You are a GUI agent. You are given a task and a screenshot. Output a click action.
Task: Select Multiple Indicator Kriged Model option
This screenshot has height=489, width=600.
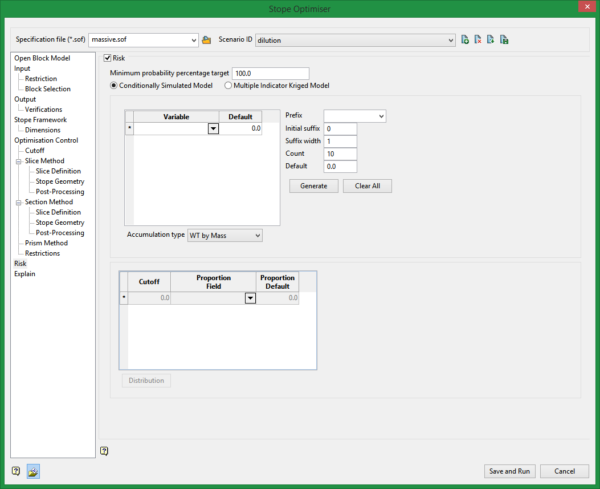tap(228, 86)
